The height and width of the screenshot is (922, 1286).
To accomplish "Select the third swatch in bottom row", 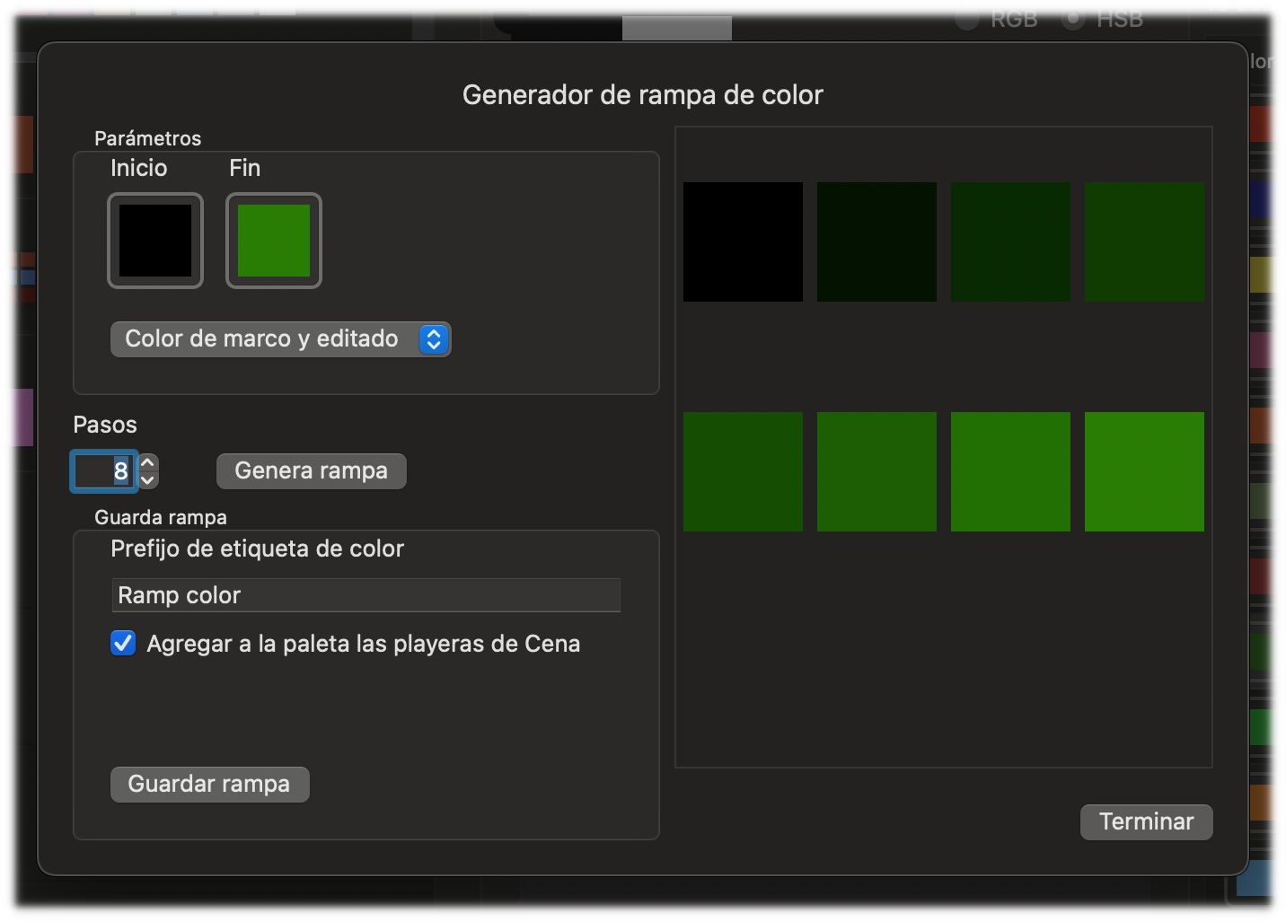I will (1010, 471).
